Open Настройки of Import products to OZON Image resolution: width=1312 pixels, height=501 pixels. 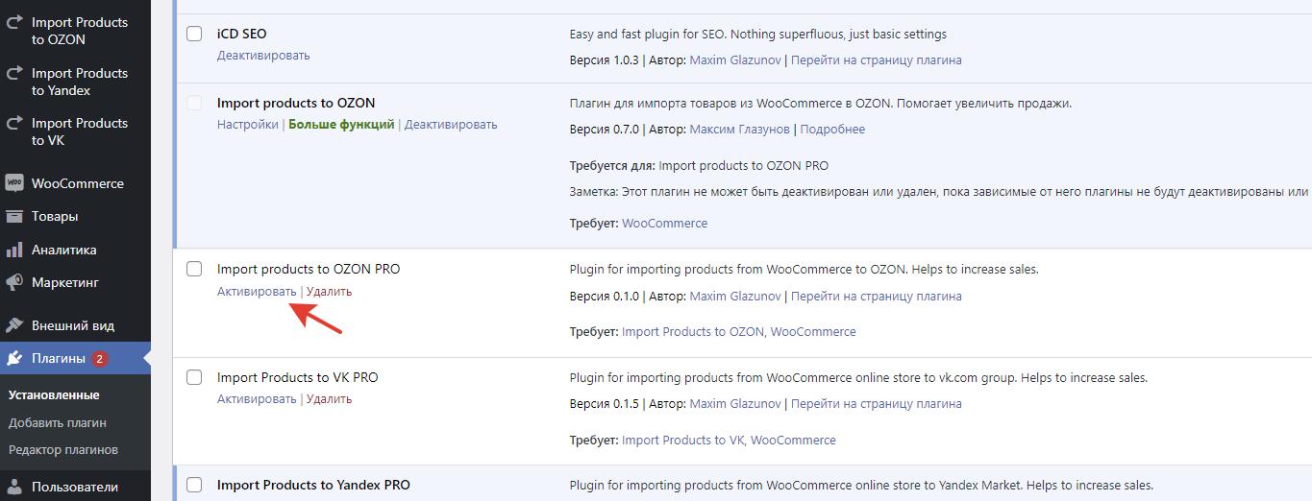[247, 125]
